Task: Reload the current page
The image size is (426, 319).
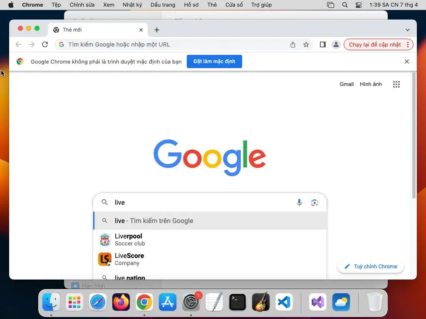Action: click(x=45, y=44)
